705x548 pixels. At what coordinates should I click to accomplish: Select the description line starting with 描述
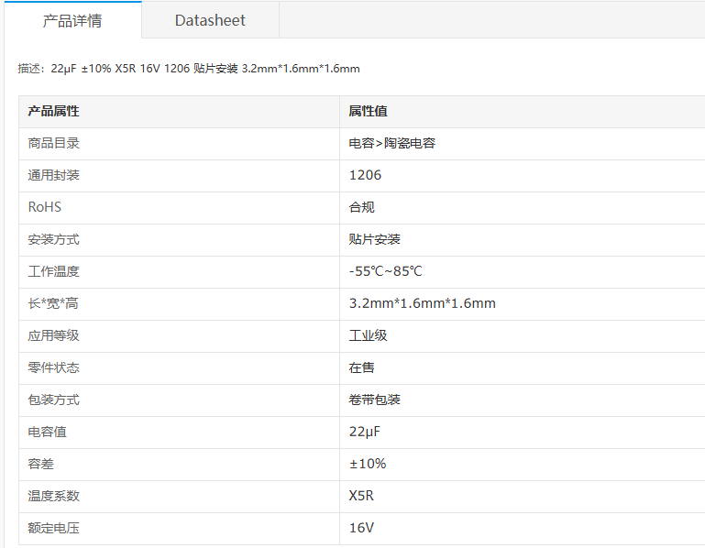[x=189, y=69]
